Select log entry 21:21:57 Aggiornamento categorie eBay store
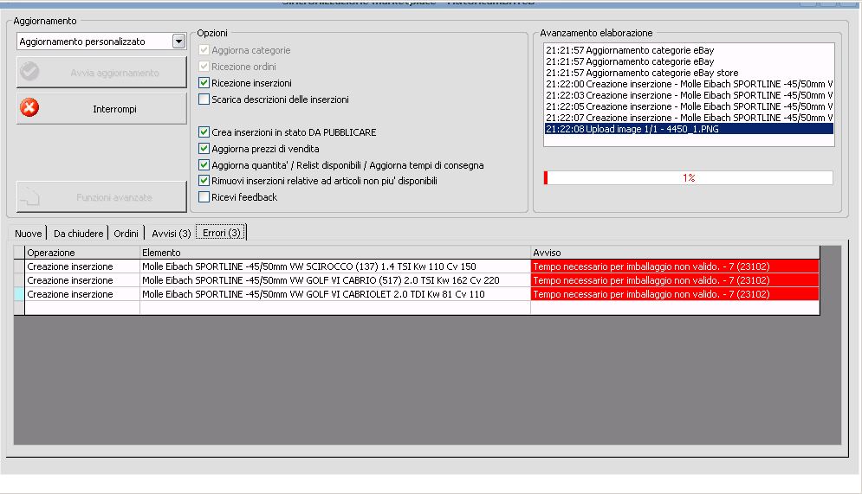Image resolution: width=862 pixels, height=494 pixels. [689, 73]
